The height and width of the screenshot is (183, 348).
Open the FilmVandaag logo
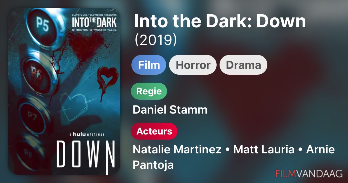click(309, 173)
